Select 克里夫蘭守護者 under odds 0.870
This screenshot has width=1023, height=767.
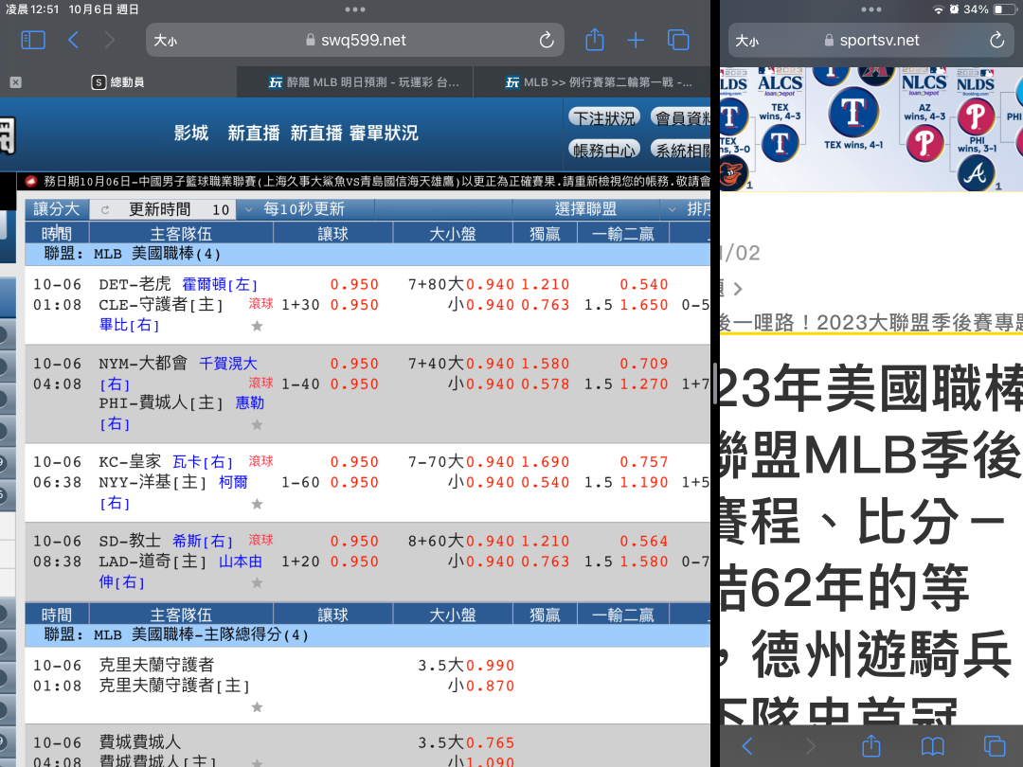(x=490, y=686)
